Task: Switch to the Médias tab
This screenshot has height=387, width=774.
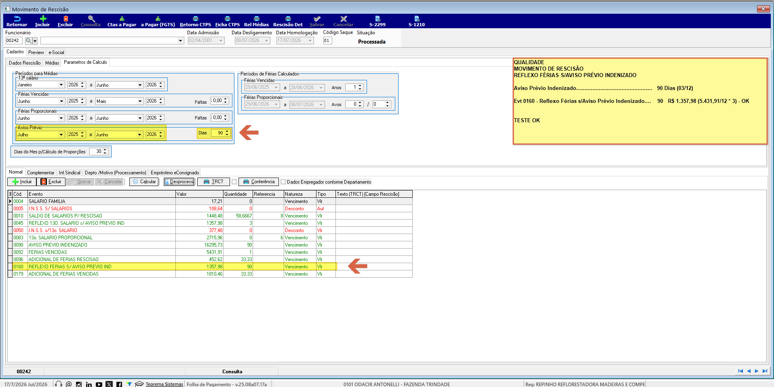Action: (52, 63)
